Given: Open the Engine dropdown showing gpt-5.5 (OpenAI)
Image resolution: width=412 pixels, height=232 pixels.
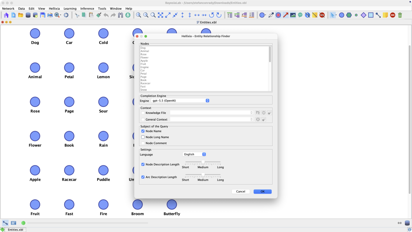Looking at the screenshot, I should coord(180,101).
